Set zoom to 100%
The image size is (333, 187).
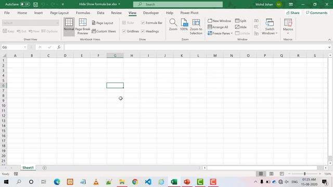[184, 24]
